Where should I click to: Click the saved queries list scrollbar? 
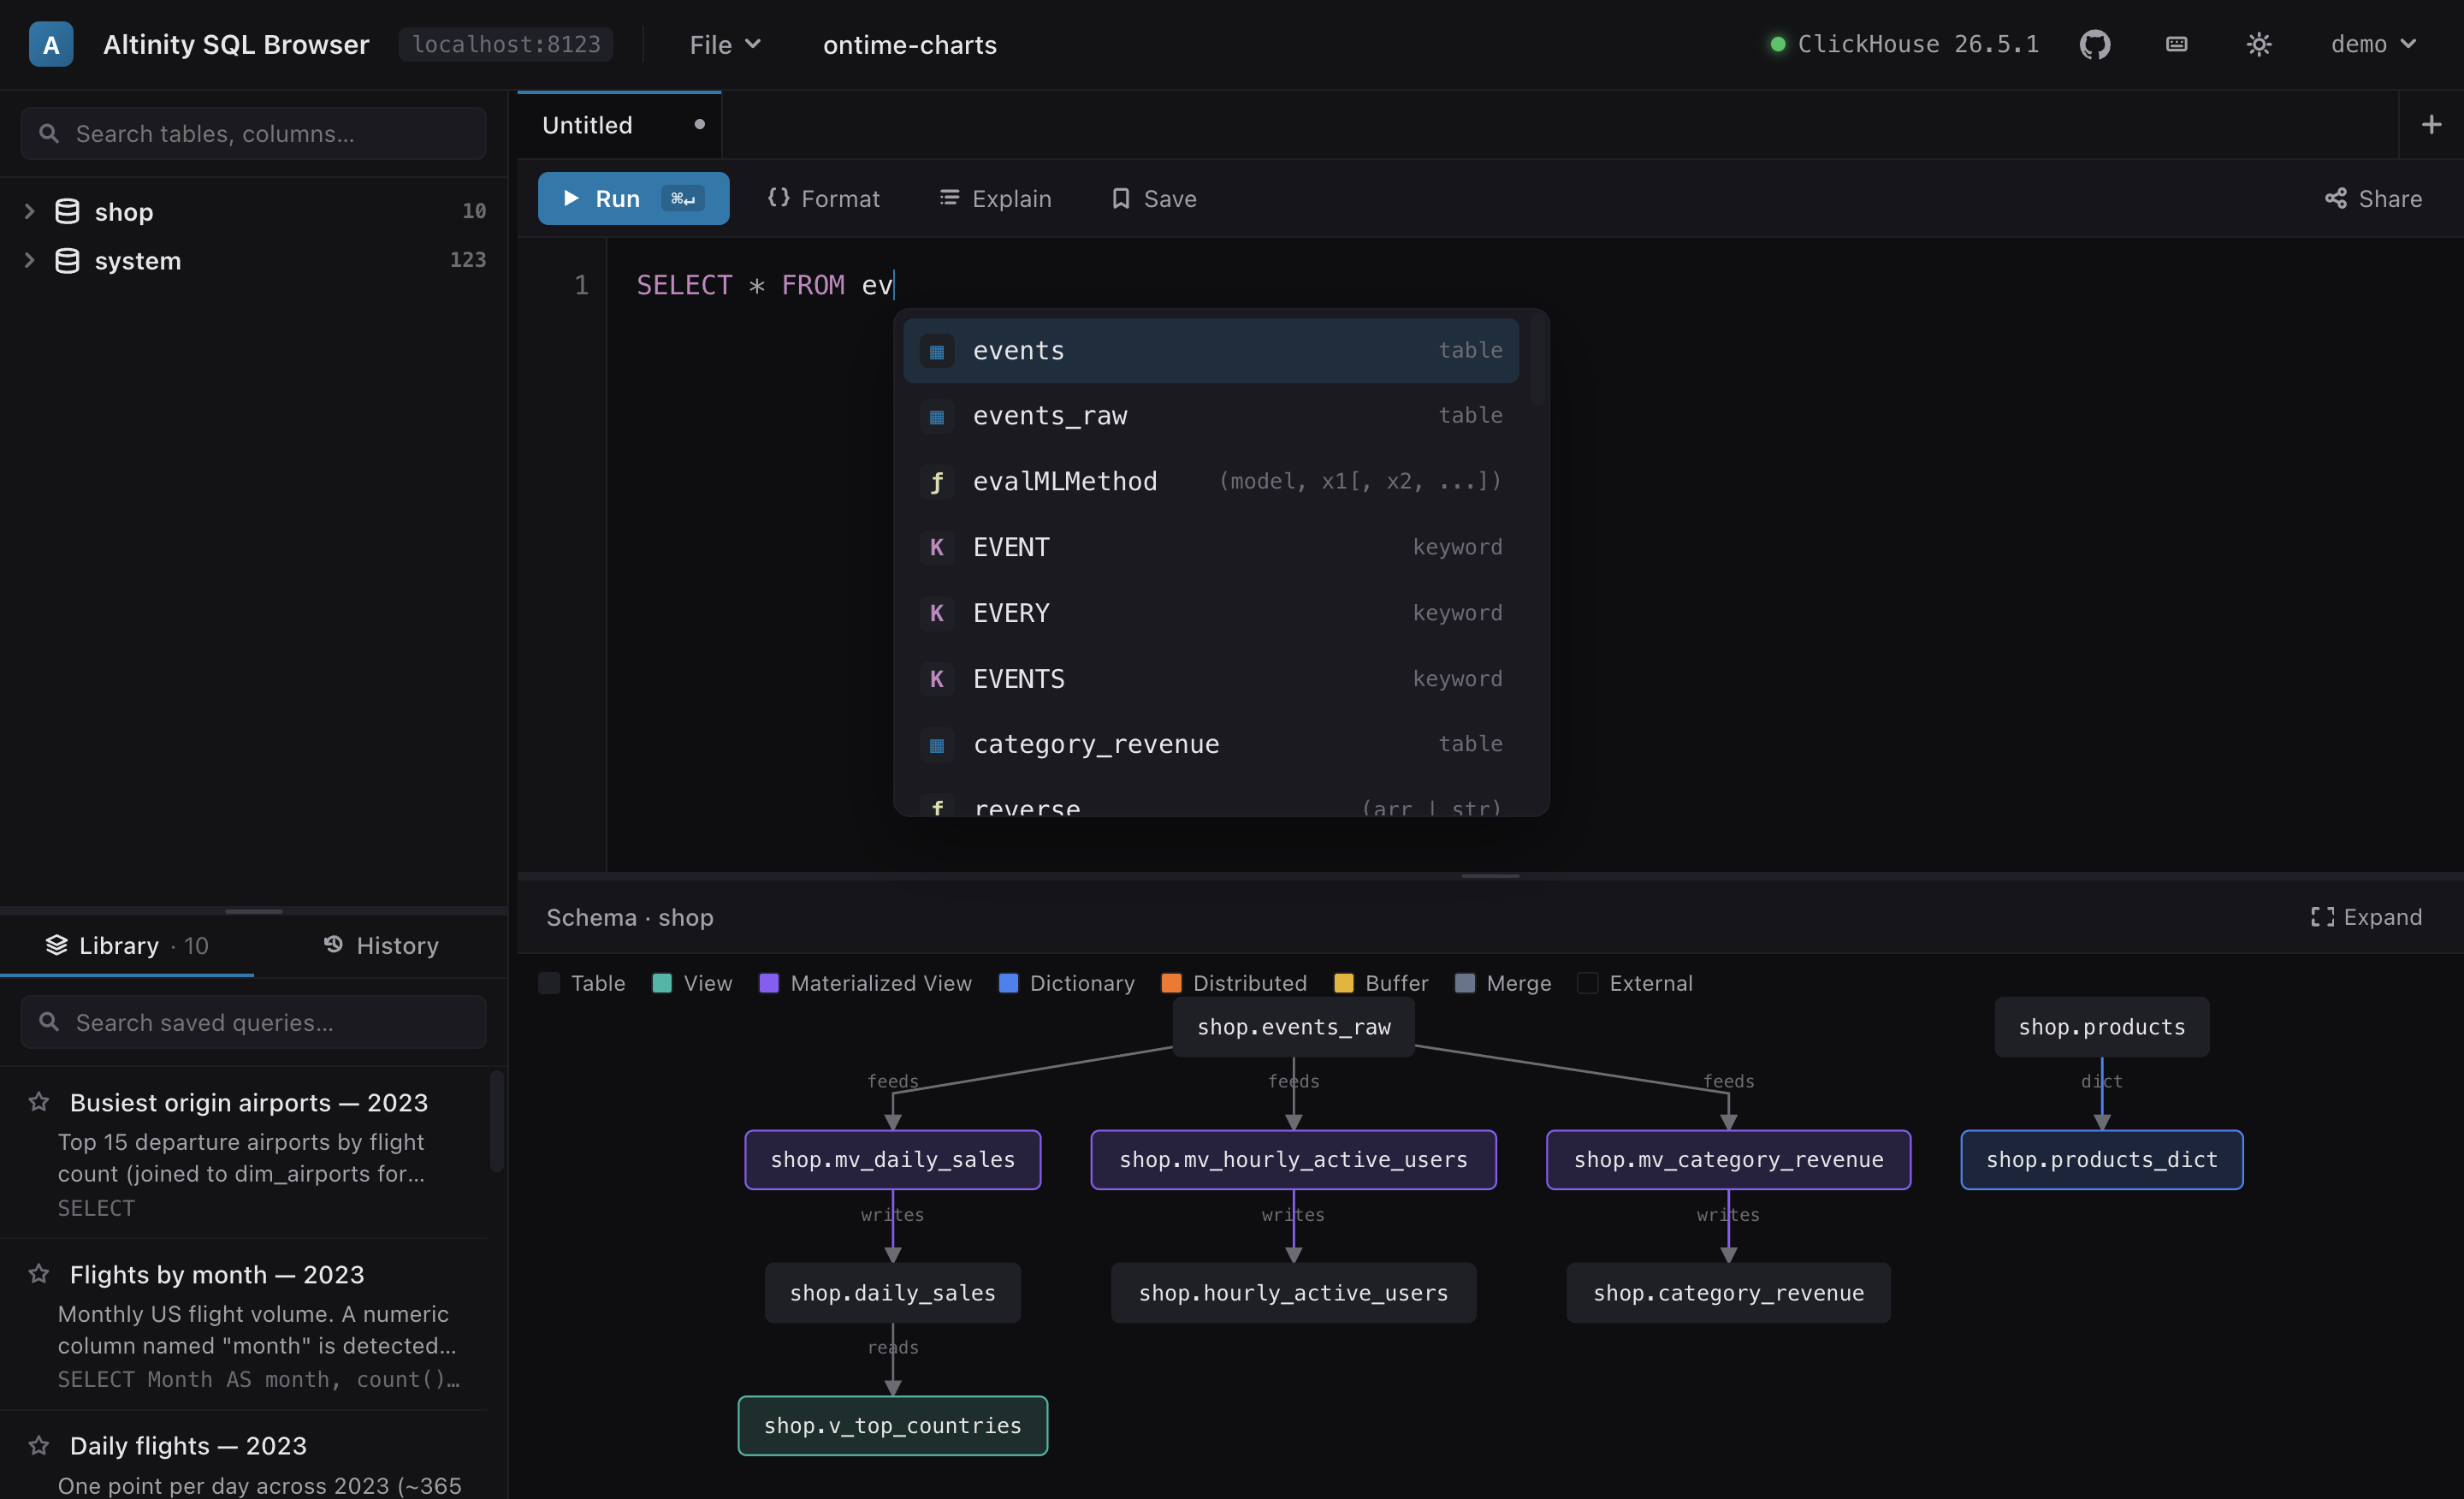pyautogui.click(x=496, y=1120)
